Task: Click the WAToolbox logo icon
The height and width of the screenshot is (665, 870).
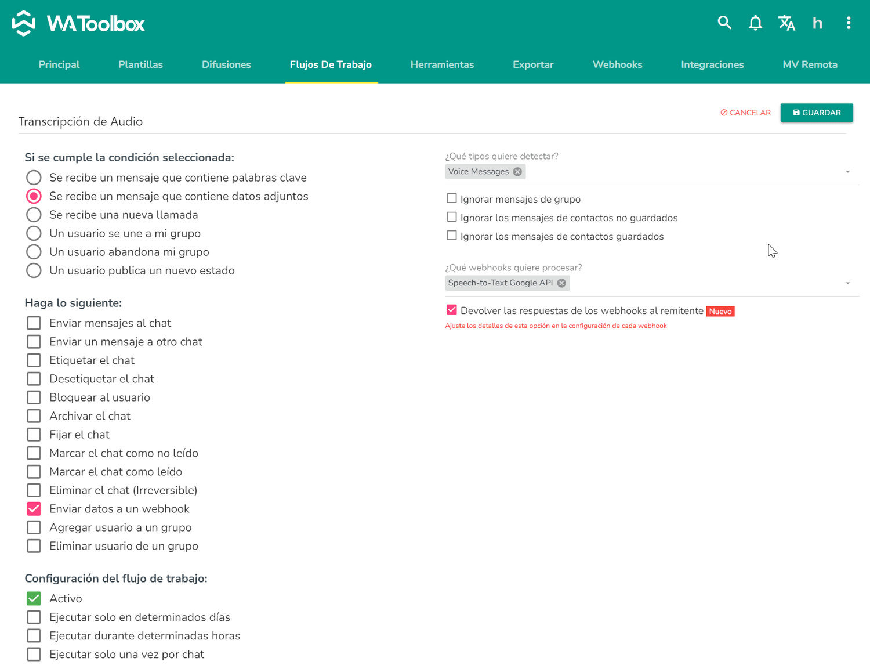Action: point(23,23)
